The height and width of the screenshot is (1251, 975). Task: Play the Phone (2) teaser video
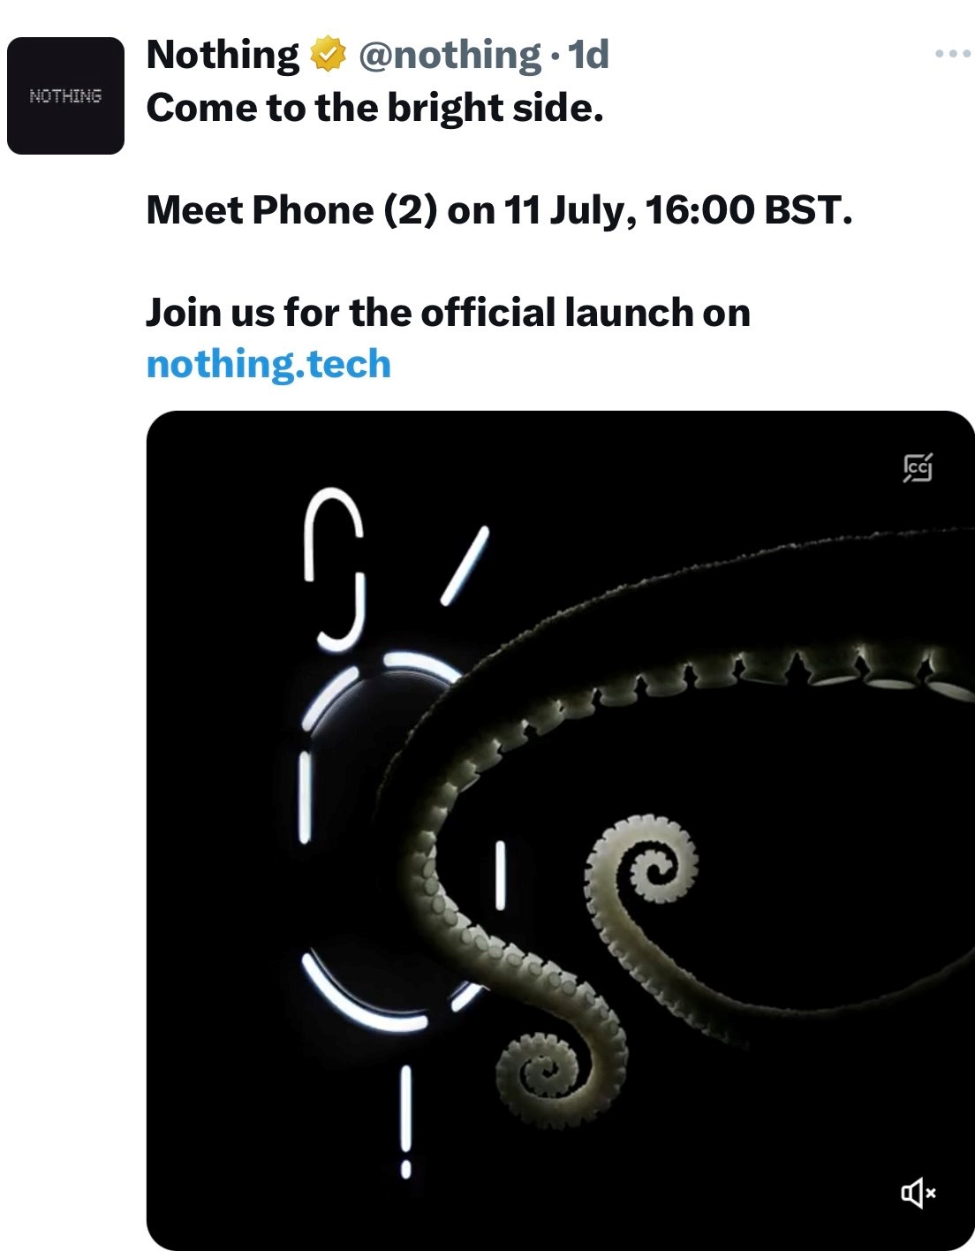point(560,830)
